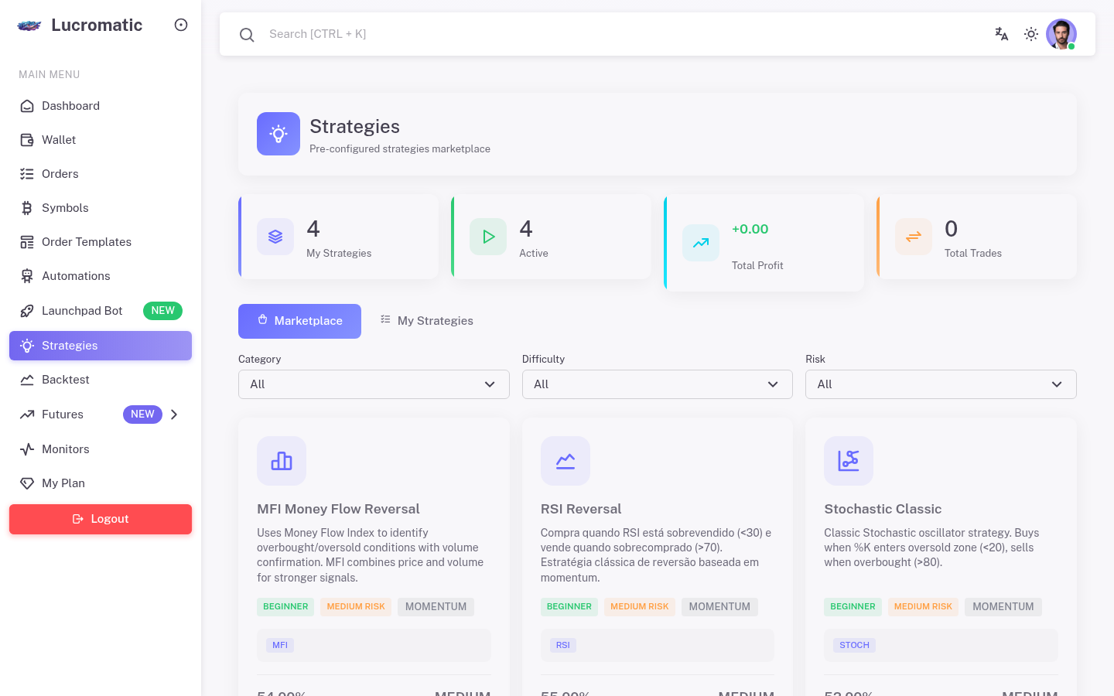Click the Logout button
Image resolution: width=1114 pixels, height=696 pixels.
(101, 519)
